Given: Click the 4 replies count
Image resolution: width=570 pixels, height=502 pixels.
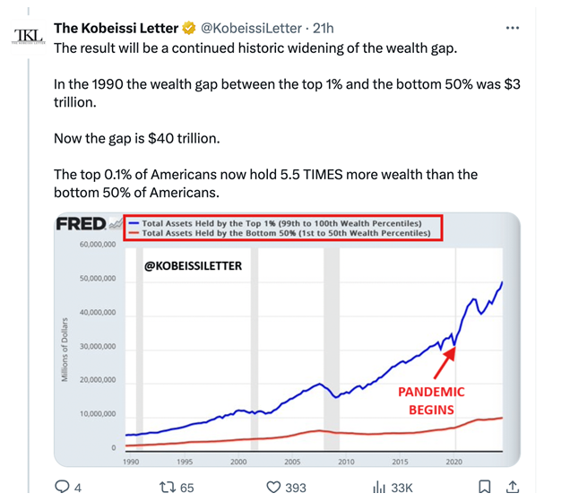Looking at the screenshot, I should [78, 488].
